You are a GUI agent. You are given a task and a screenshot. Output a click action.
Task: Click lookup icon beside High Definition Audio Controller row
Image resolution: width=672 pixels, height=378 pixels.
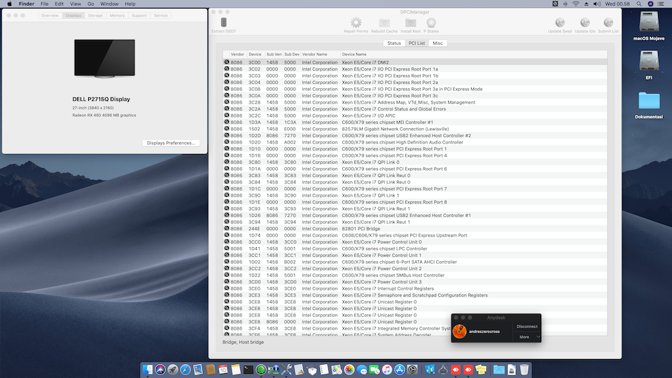point(227,142)
